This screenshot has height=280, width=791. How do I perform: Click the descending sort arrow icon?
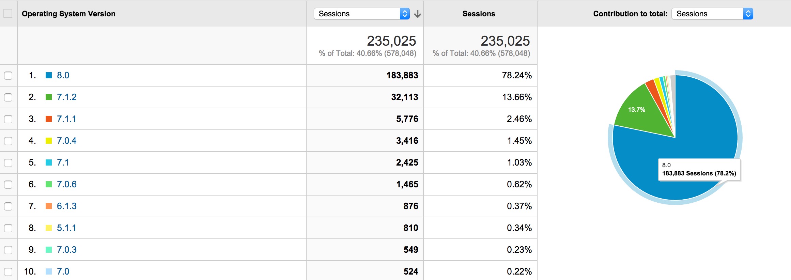tap(418, 14)
